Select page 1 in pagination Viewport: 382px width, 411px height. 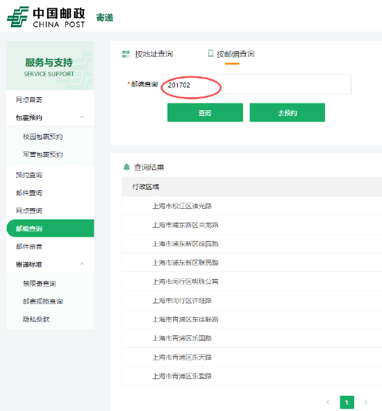pos(347,403)
